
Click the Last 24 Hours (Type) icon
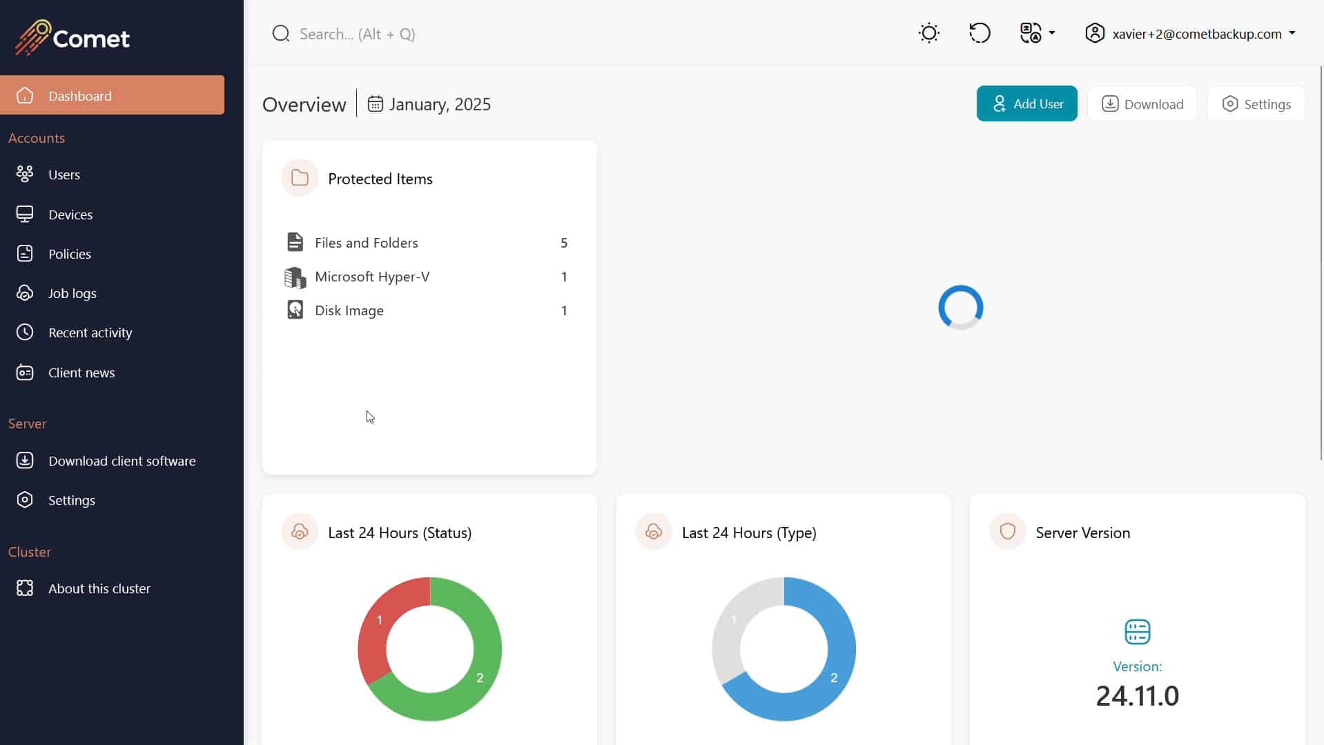pos(653,532)
